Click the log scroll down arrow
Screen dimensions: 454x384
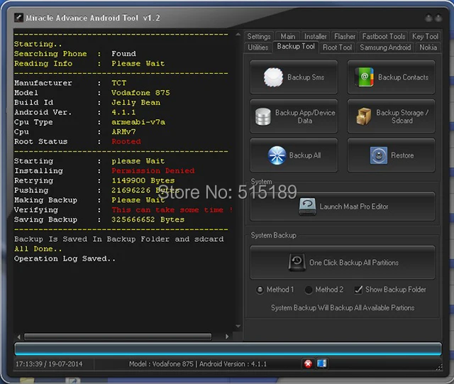click(x=238, y=327)
